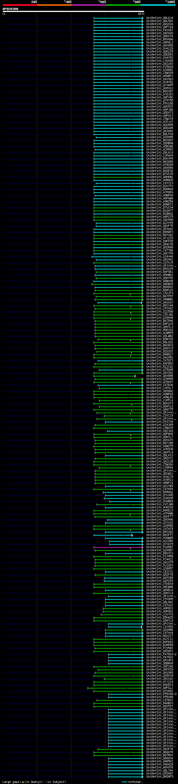Select the UniRef100_Q39955 label
The width and height of the screenshot is (178, 784).
[x=159, y=137]
